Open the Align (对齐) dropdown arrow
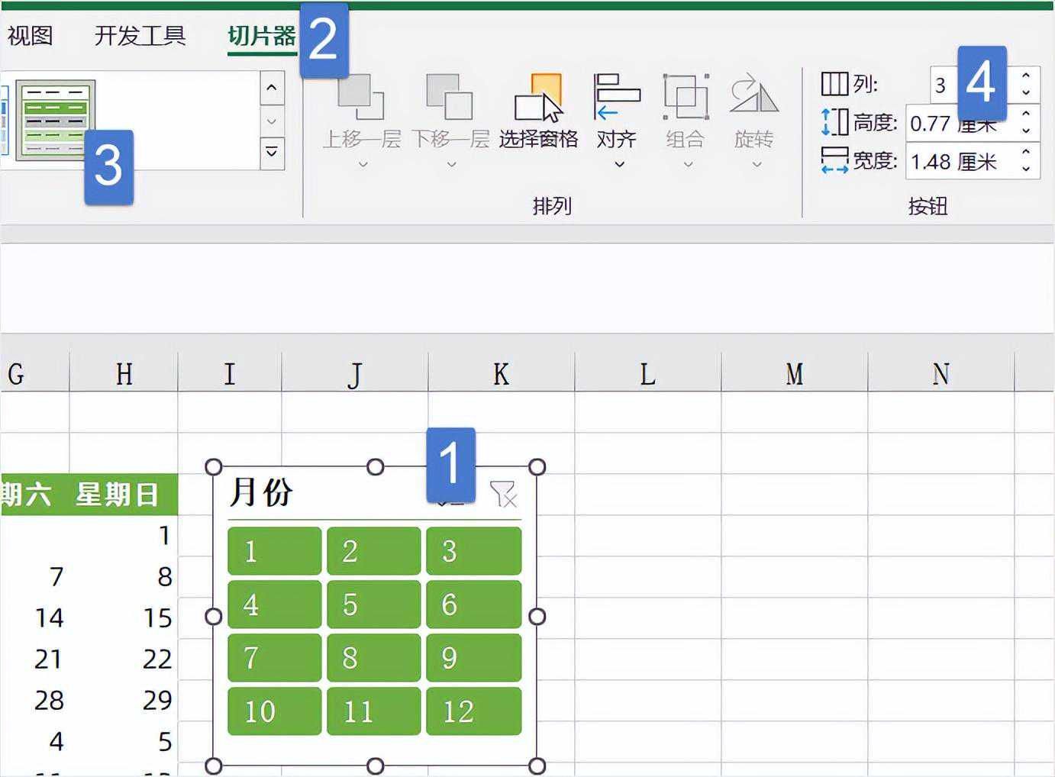Viewport: 1055px width, 777px height. pos(619,164)
